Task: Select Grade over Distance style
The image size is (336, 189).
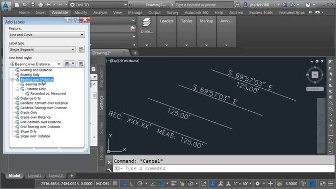Action: [35, 117]
